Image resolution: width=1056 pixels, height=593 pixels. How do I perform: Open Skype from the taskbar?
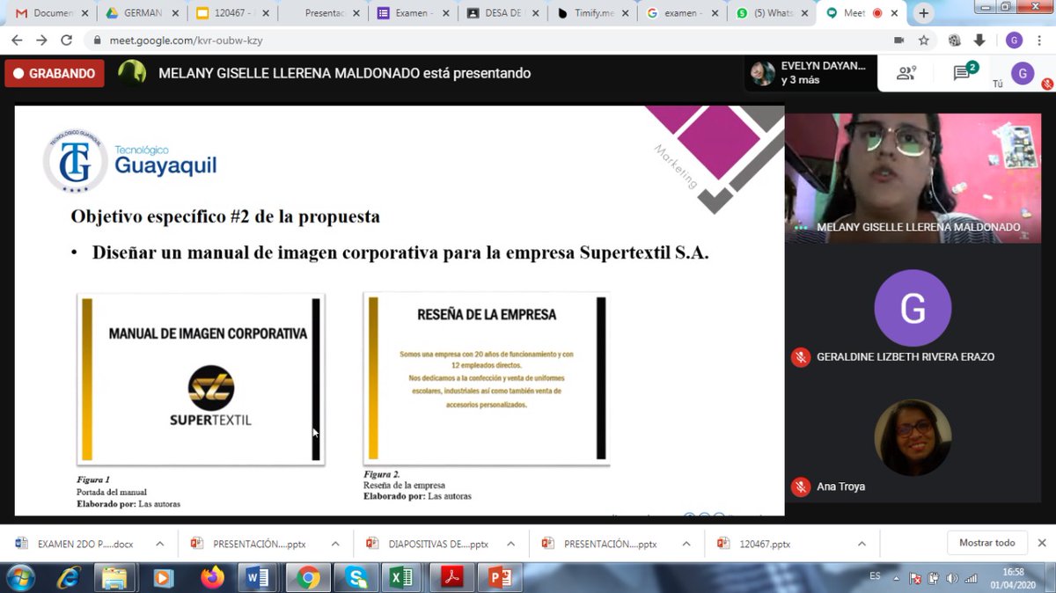tap(356, 578)
